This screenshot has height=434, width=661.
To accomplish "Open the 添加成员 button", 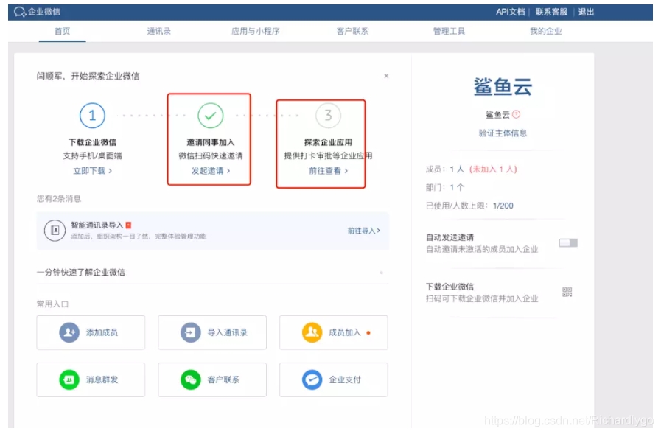I will (91, 332).
